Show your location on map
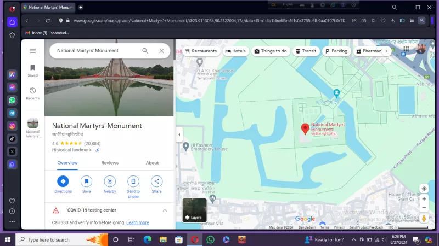This screenshot has width=439, height=246. click(x=424, y=189)
